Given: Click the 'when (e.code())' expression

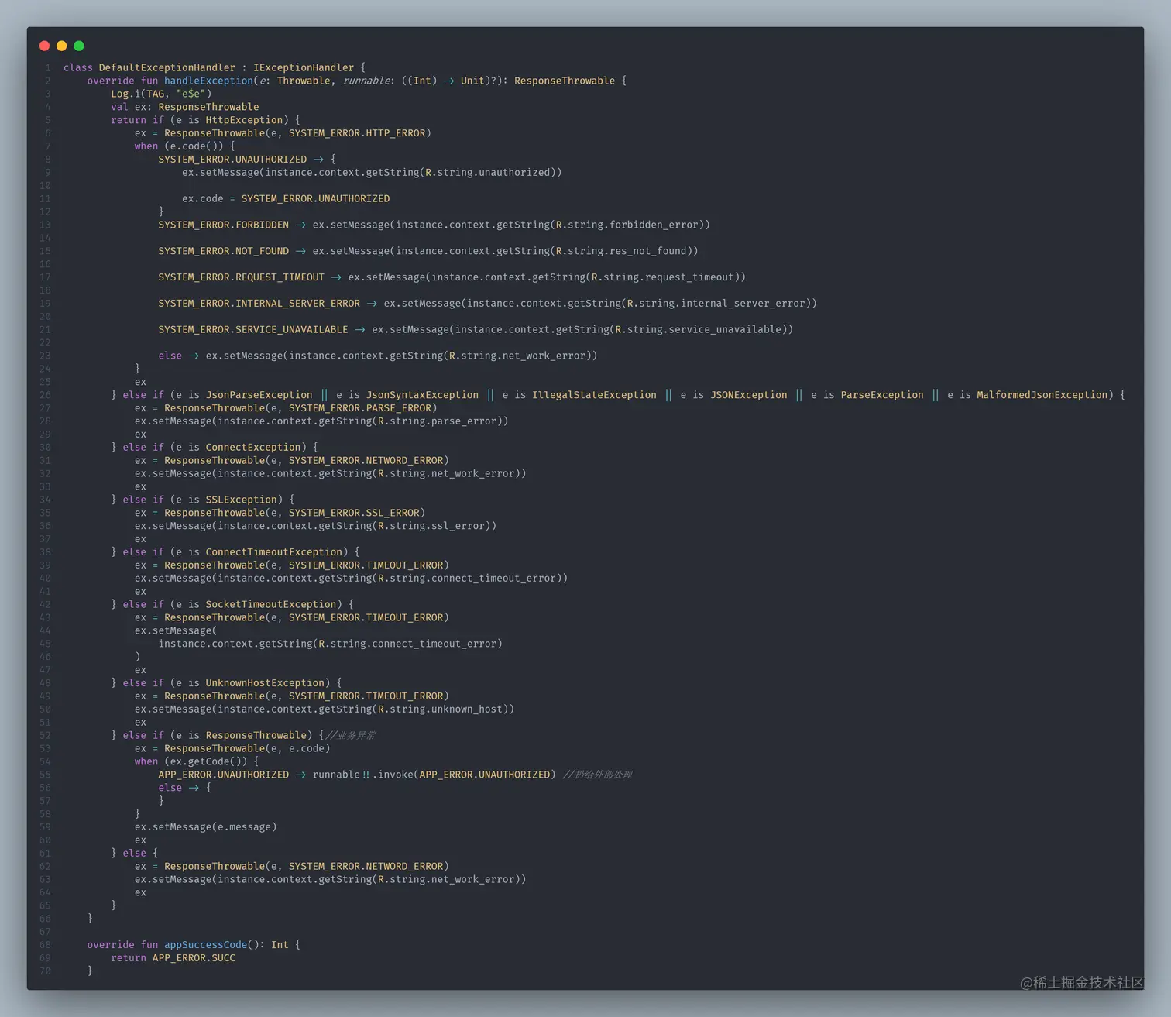Looking at the screenshot, I should pos(184,146).
